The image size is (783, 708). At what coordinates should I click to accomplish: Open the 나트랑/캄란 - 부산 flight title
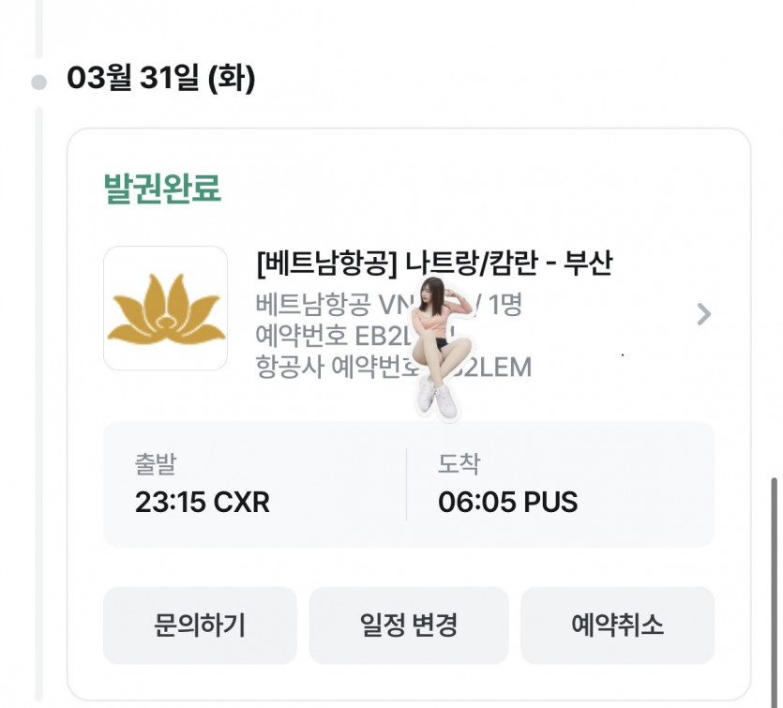click(x=433, y=264)
